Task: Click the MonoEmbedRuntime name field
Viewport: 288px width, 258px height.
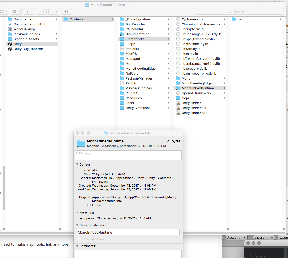Action: [128, 232]
